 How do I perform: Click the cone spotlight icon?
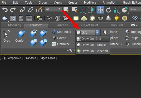(x=108, y=18)
